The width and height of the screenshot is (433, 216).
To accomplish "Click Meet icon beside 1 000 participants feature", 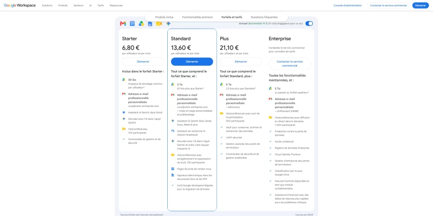I will [x=270, y=117].
